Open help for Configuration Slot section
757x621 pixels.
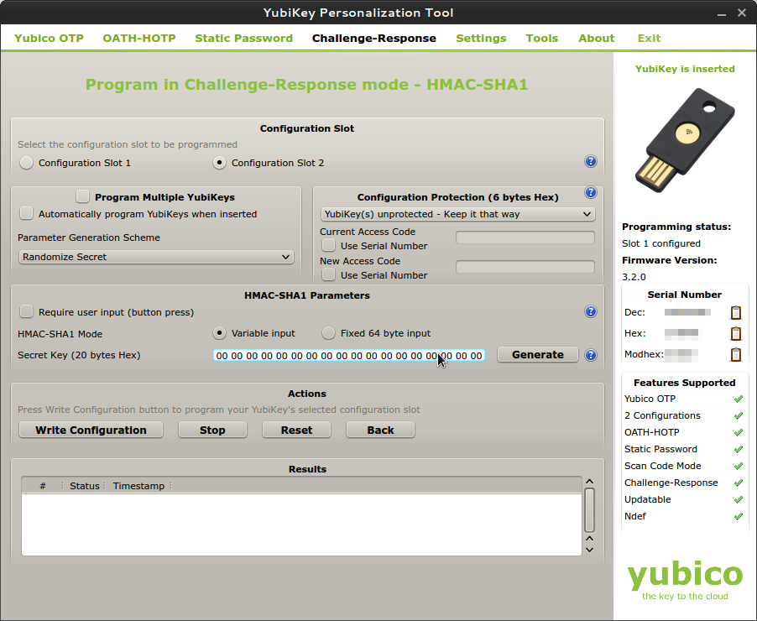[590, 162]
